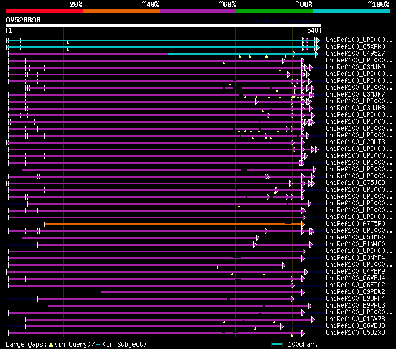Image resolution: width=396 pixels, height=349 pixels.
Task: Click the query end position label 548
Action: click(x=312, y=30)
